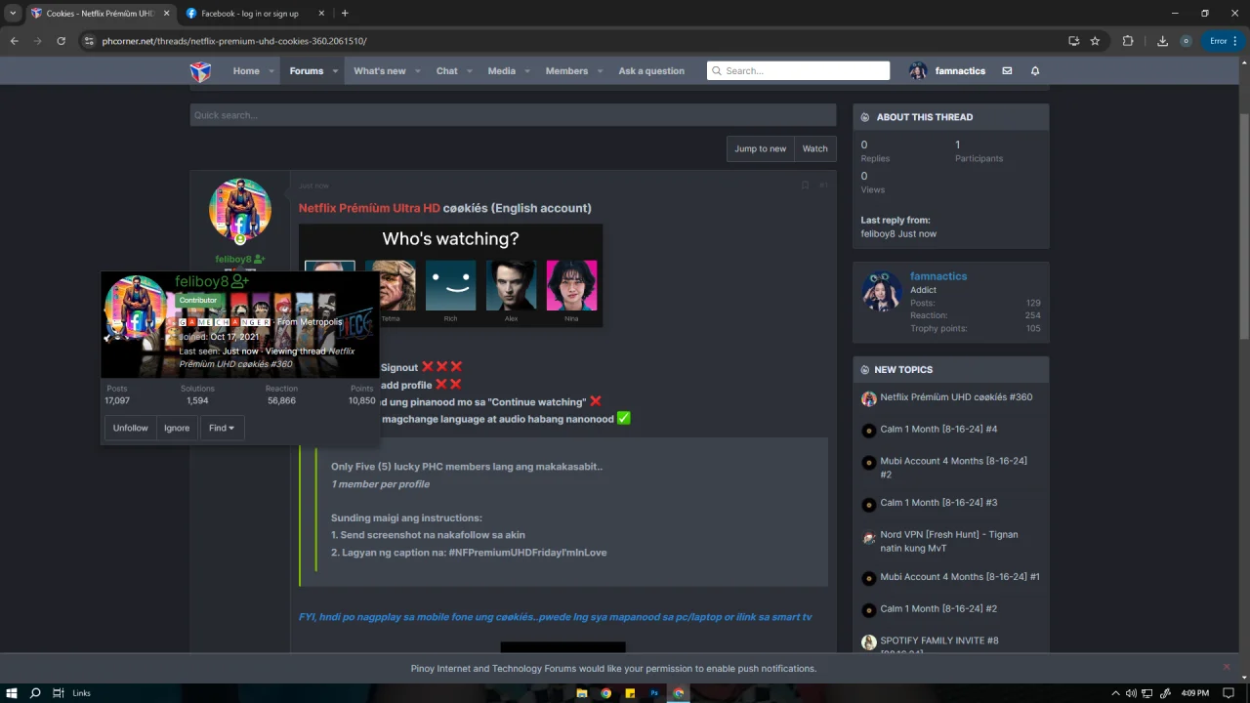The height and width of the screenshot is (703, 1250).
Task: Click the browser reload button
Action: point(61,41)
